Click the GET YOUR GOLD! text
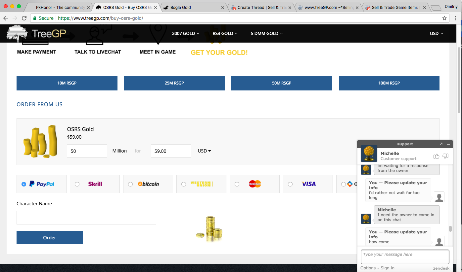Viewport: 462px width, 272px height. (219, 52)
